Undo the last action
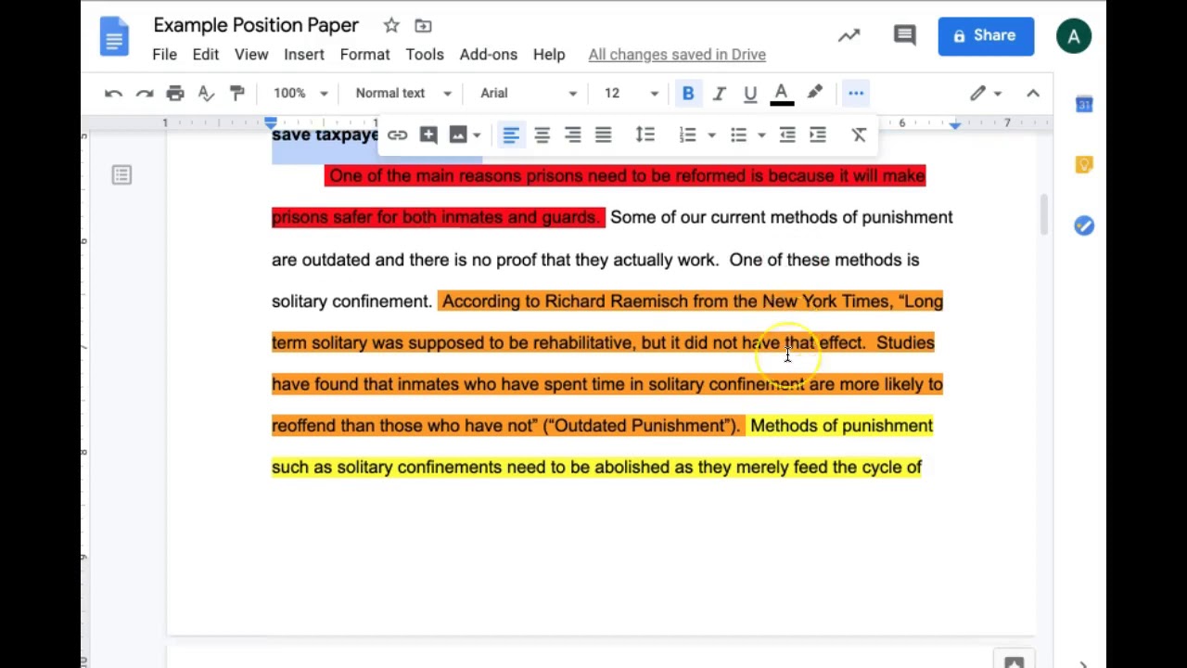 (x=113, y=93)
